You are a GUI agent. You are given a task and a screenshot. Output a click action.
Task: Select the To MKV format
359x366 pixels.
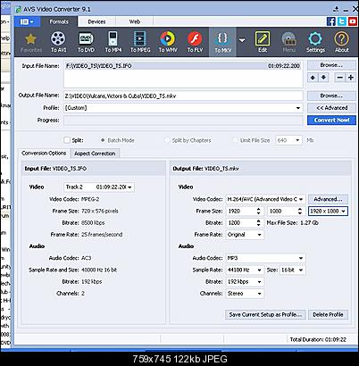pos(222,43)
